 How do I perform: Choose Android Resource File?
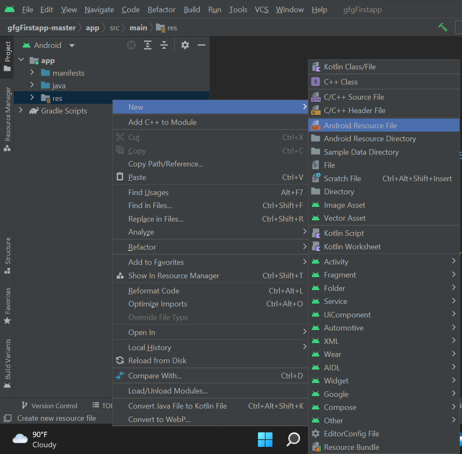(x=384, y=125)
